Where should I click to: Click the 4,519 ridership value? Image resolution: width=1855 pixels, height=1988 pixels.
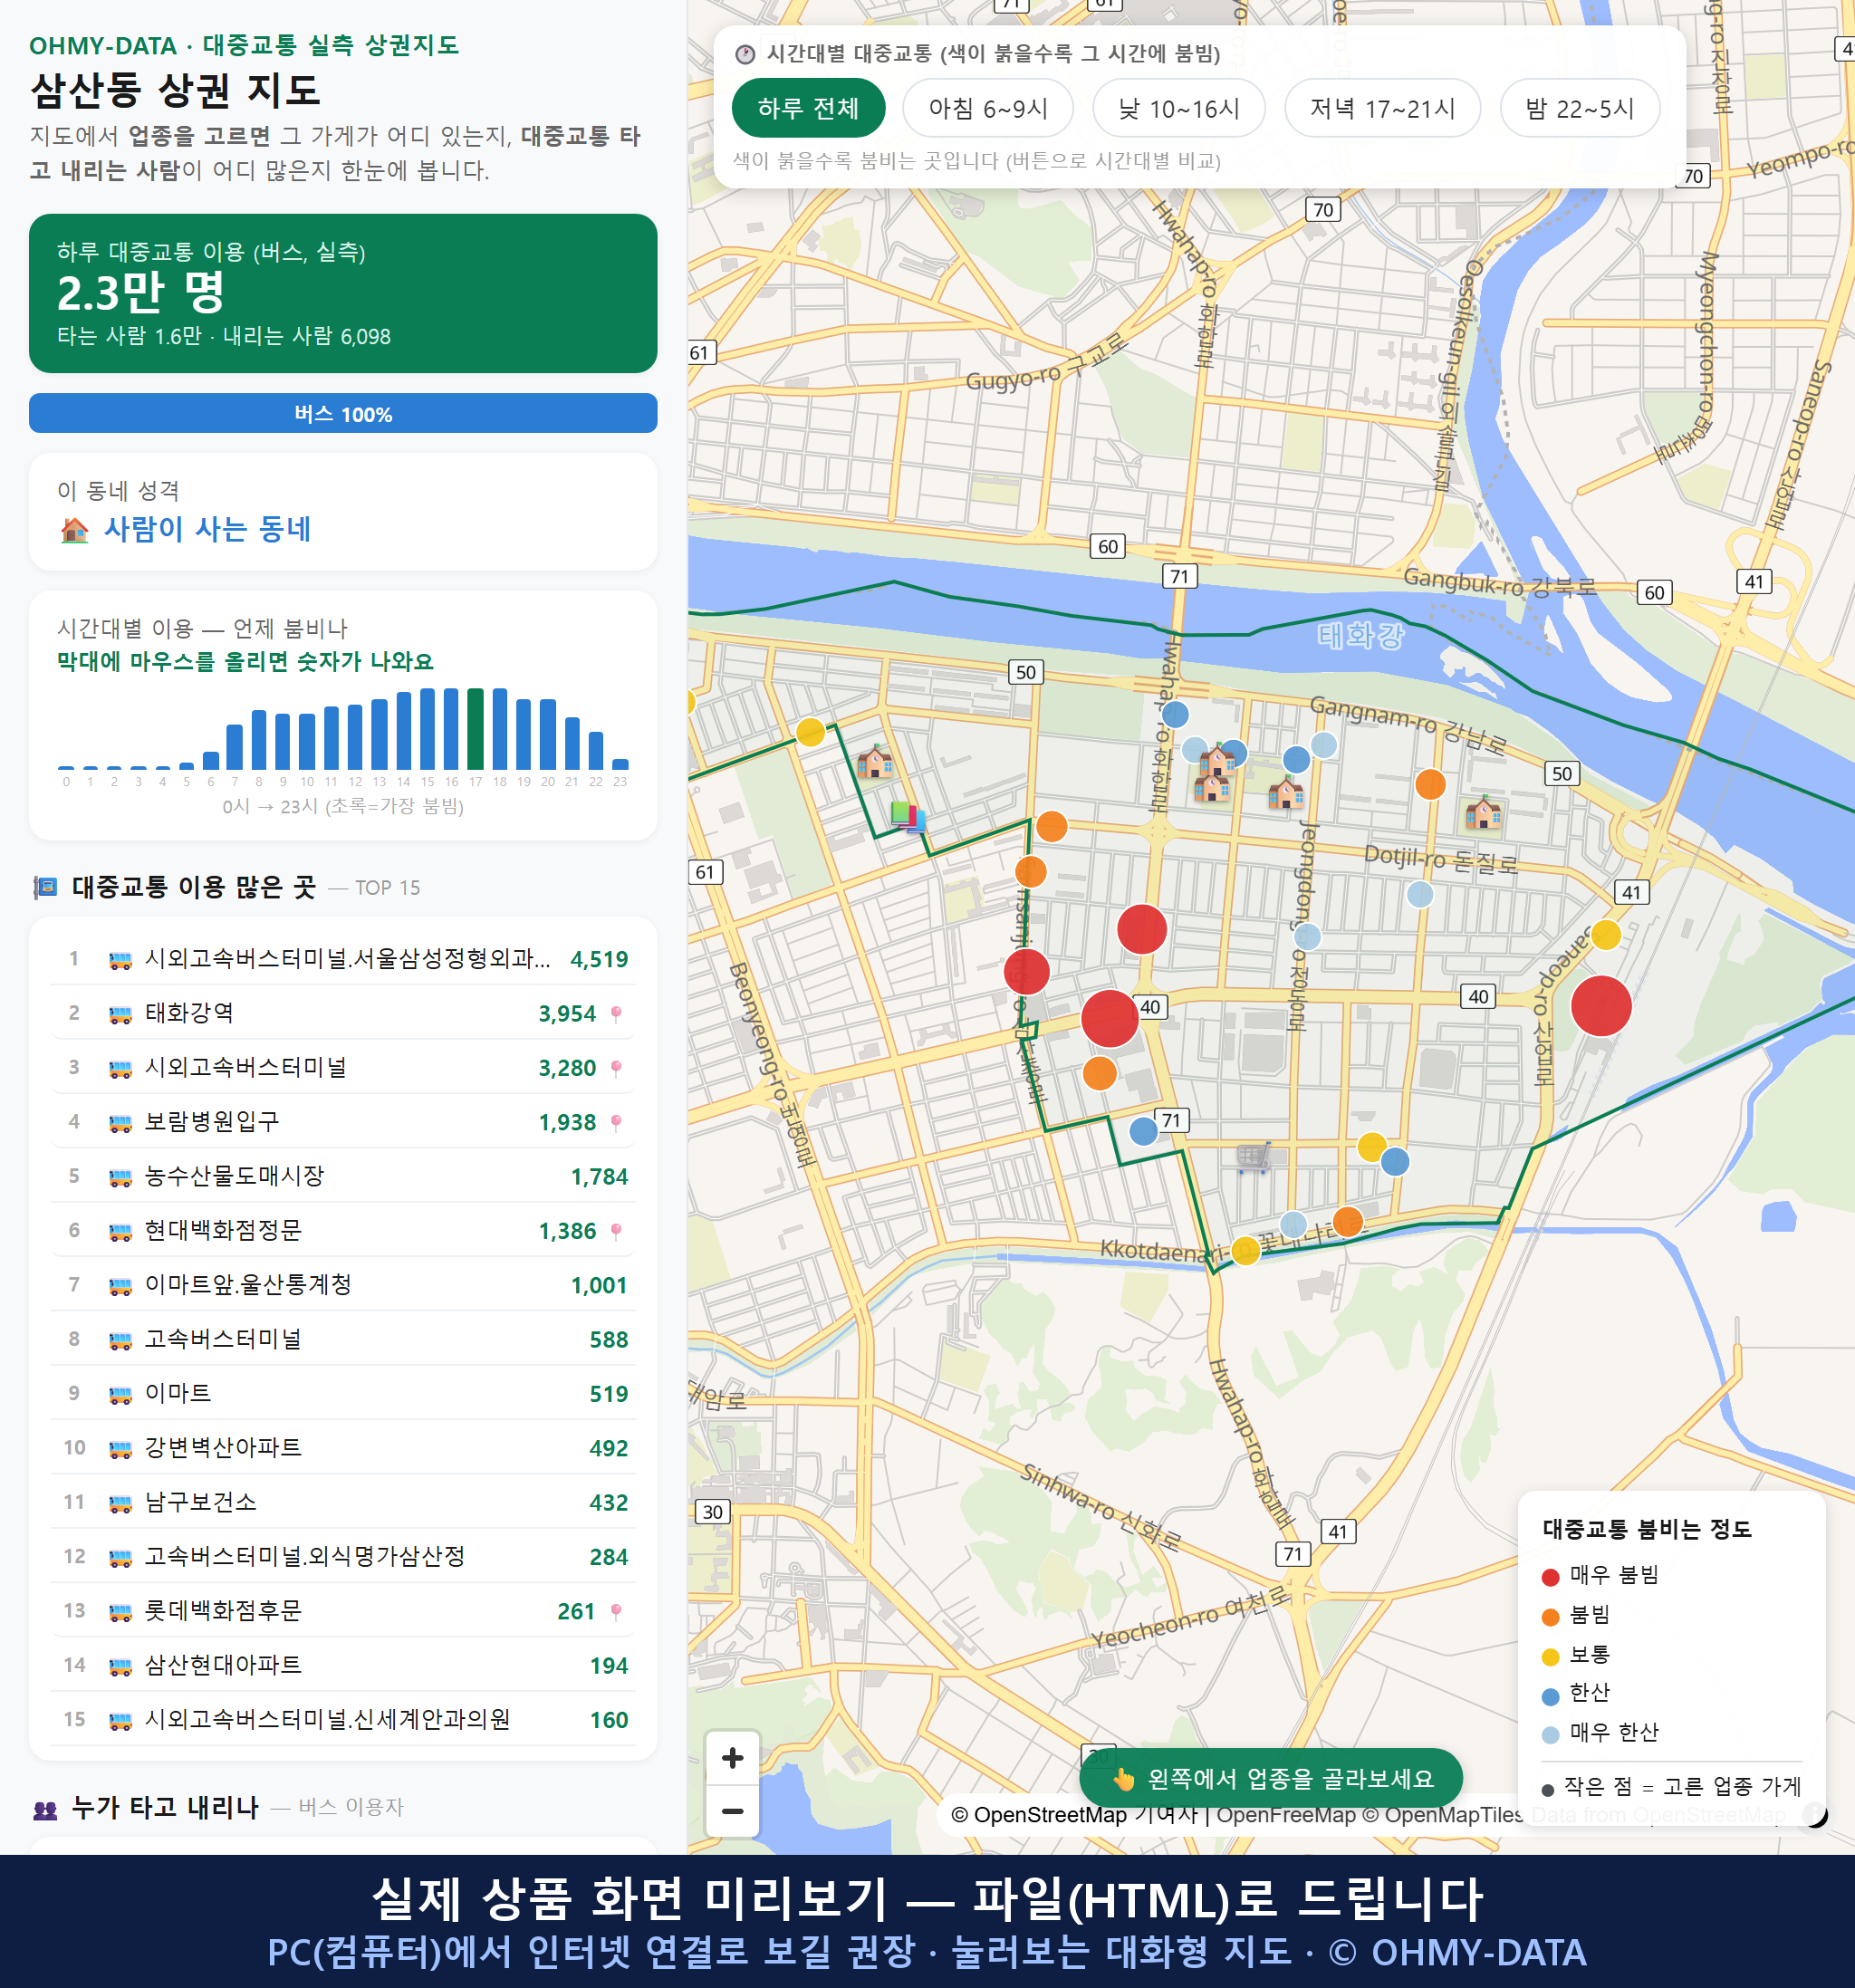pyautogui.click(x=599, y=960)
